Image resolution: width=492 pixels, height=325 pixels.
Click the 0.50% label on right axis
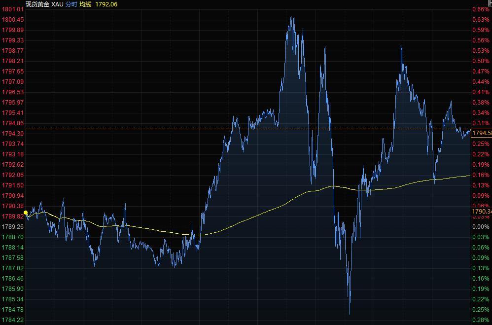coord(481,61)
